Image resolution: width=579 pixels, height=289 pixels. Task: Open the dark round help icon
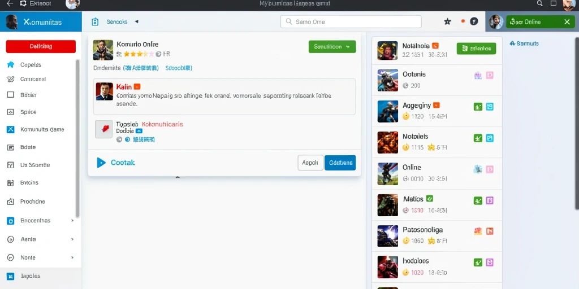(474, 21)
